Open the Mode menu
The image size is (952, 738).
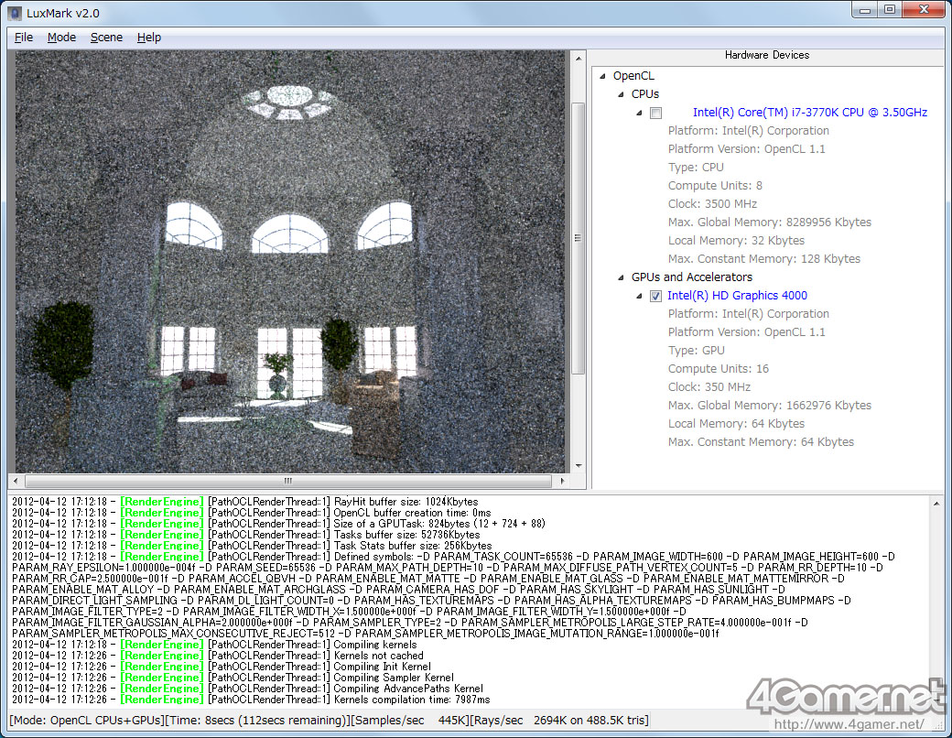tap(61, 38)
